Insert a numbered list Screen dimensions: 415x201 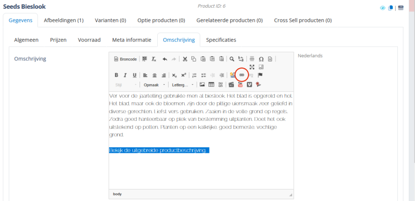[x=194, y=75]
